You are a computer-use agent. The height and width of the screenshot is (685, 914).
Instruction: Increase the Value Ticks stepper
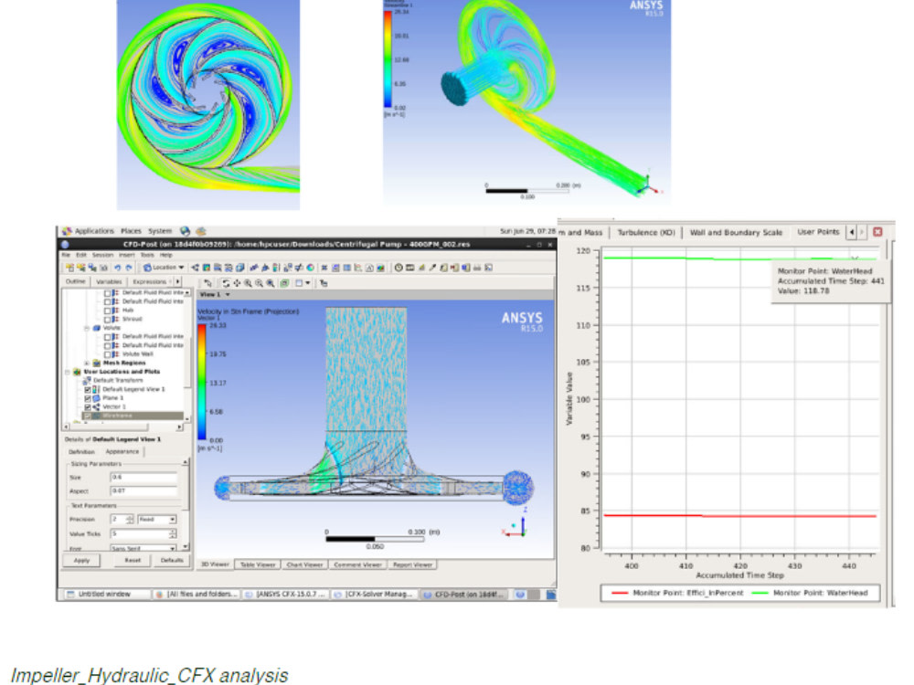pyautogui.click(x=173, y=532)
